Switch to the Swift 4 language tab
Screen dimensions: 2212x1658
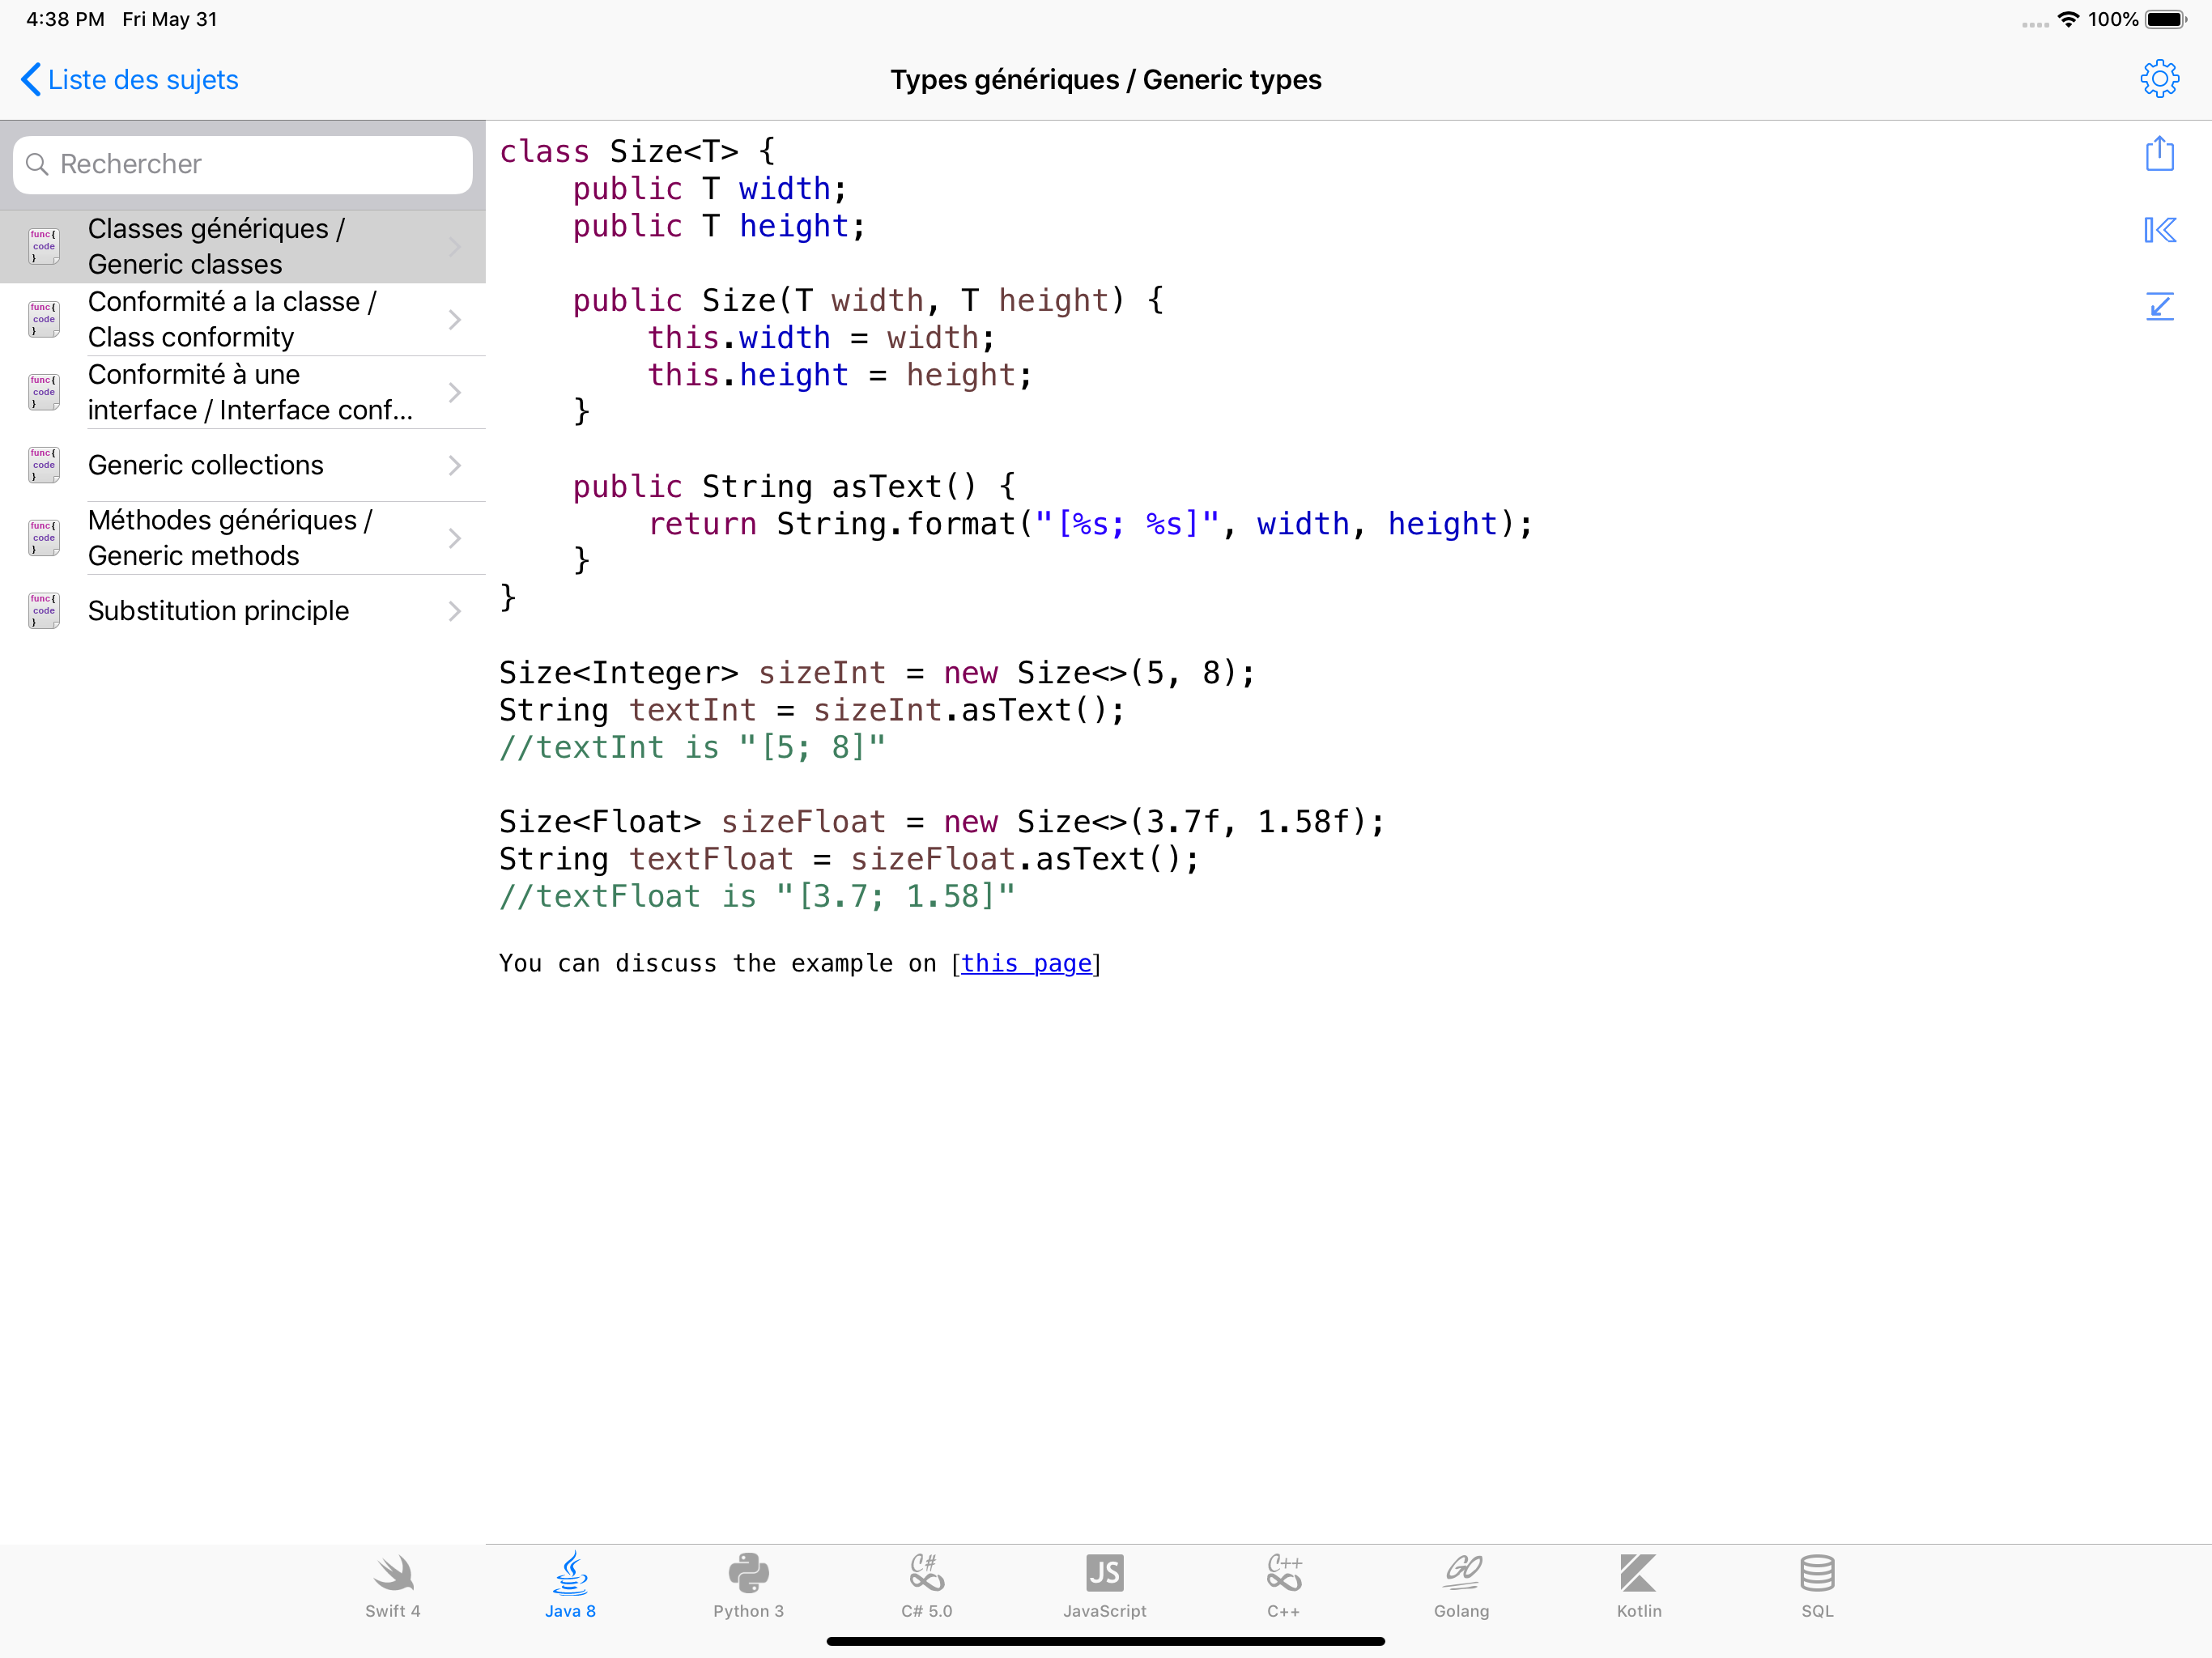[393, 1585]
